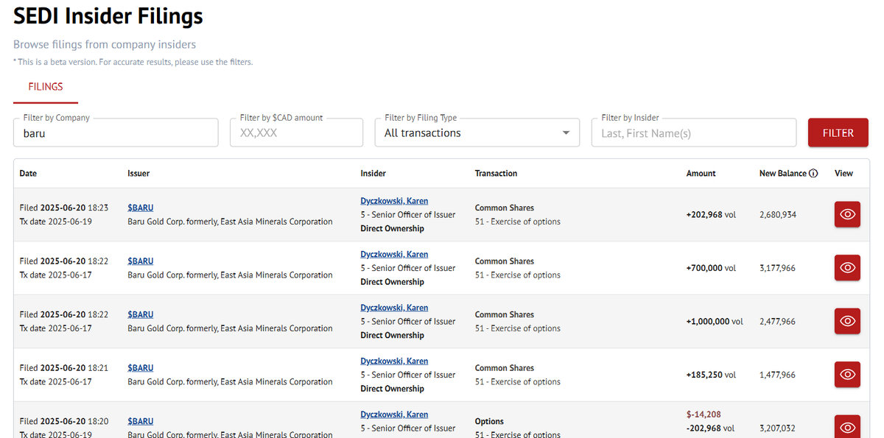884x438 pixels.
Task: Click the +185,250 vol amount
Action: click(711, 375)
